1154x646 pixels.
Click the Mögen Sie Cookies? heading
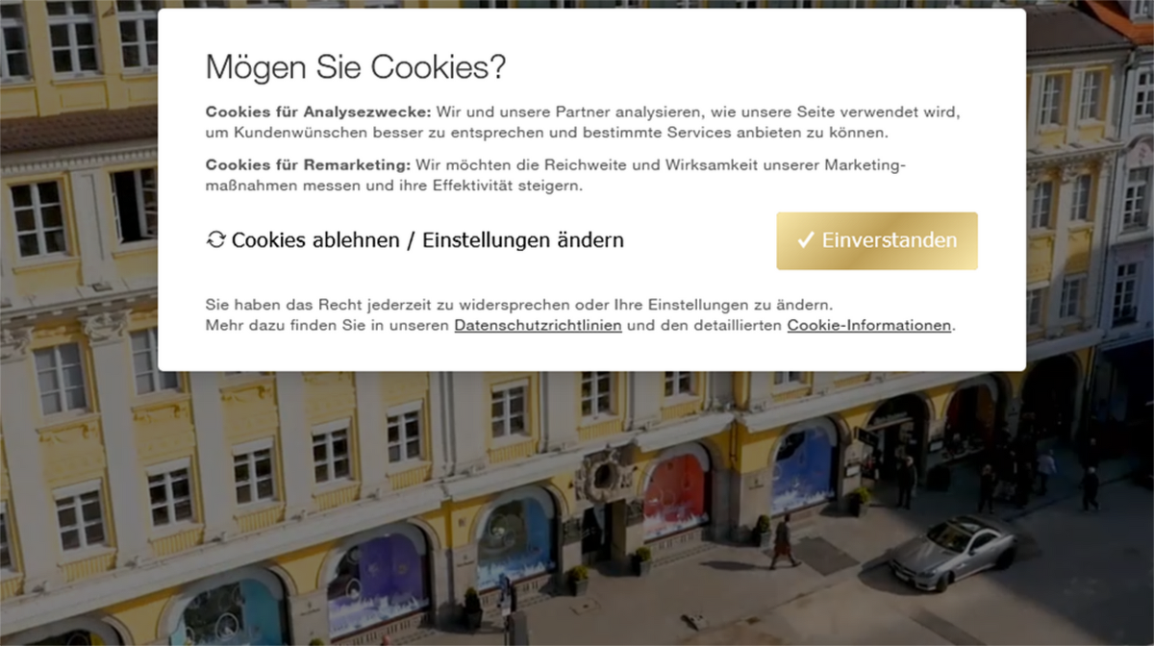[x=356, y=68]
